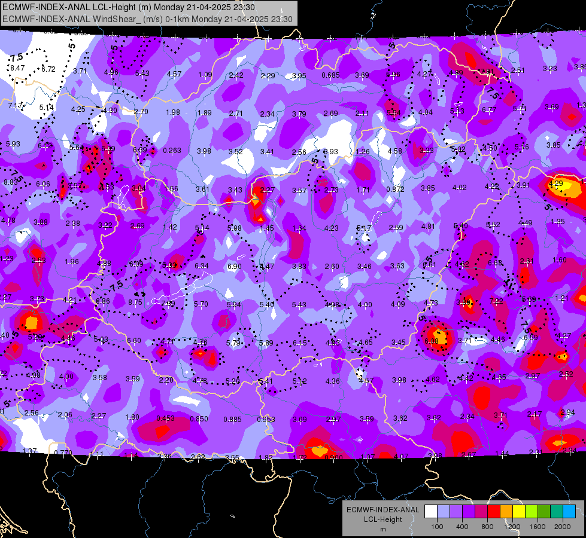Viewport: 586px width, 538px height.
Task: Click the wind shear value 0.685
Action: coord(330,75)
